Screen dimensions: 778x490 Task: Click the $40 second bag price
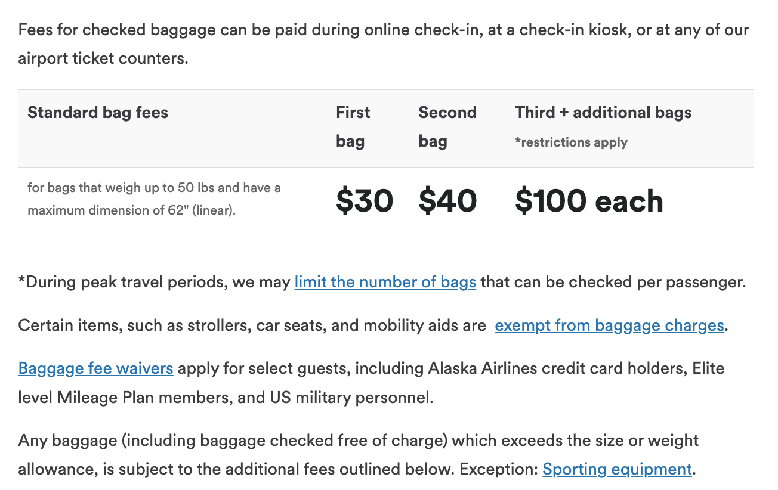pyautogui.click(x=447, y=201)
